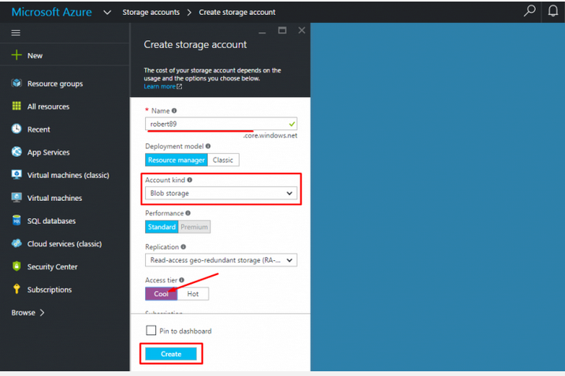The image size is (565, 376).
Task: Open SQL databases in sidebar
Action: coord(51,221)
